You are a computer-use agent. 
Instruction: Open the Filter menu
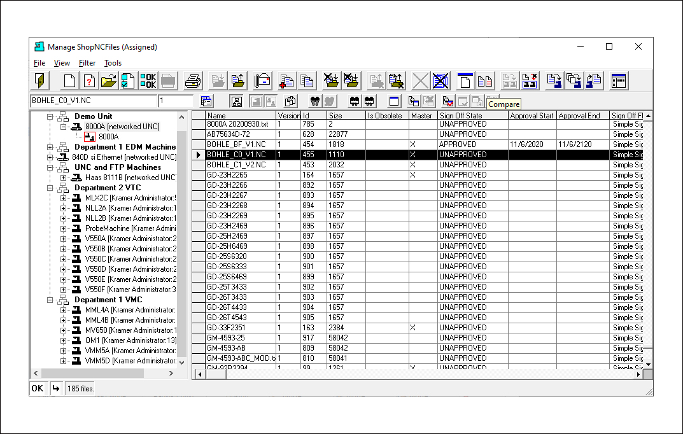pyautogui.click(x=87, y=63)
